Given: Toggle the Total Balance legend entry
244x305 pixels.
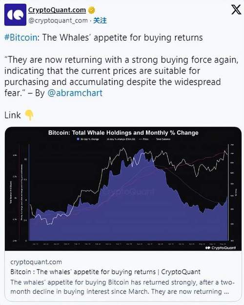Looking at the screenshot, I should (162, 139).
